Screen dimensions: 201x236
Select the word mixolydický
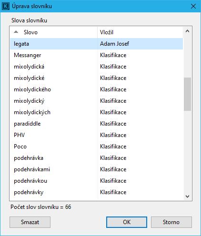pyautogui.click(x=29, y=101)
